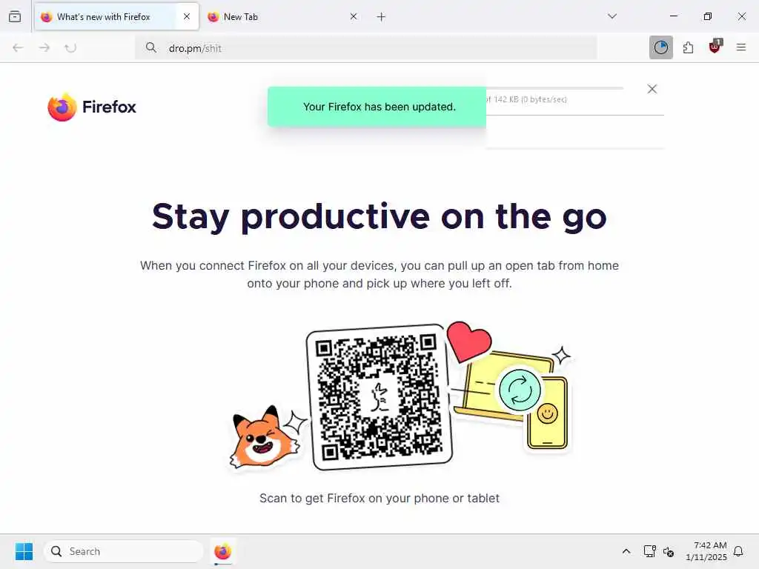Open the Downloads panel button

click(x=660, y=47)
